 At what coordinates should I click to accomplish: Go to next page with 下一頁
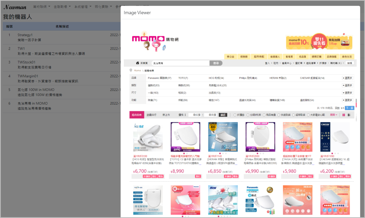click(349, 108)
